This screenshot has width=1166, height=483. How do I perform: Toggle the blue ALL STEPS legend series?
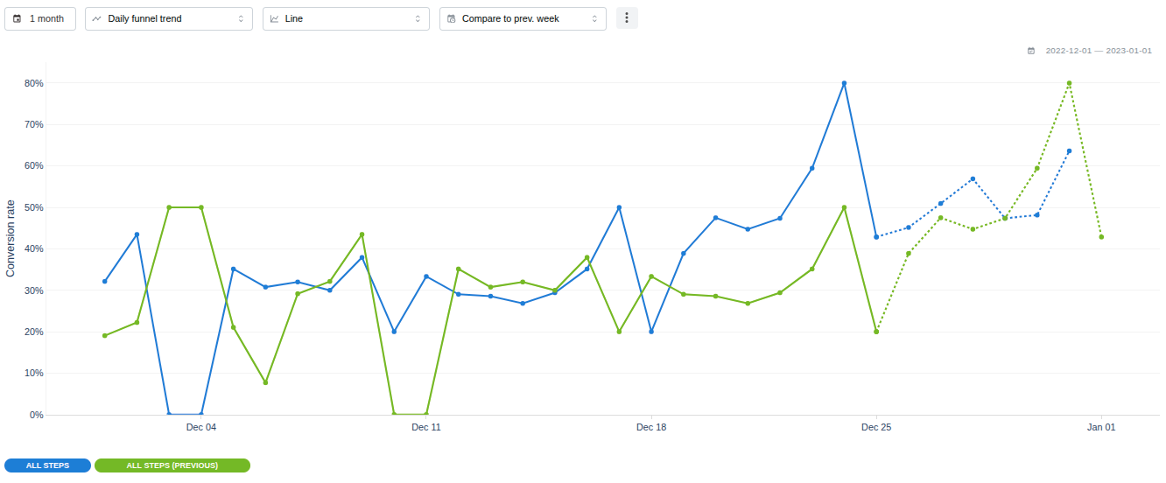point(47,465)
